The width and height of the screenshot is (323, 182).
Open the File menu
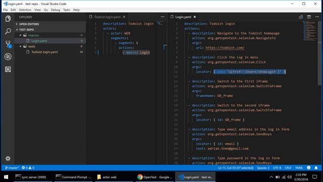pos(6,10)
